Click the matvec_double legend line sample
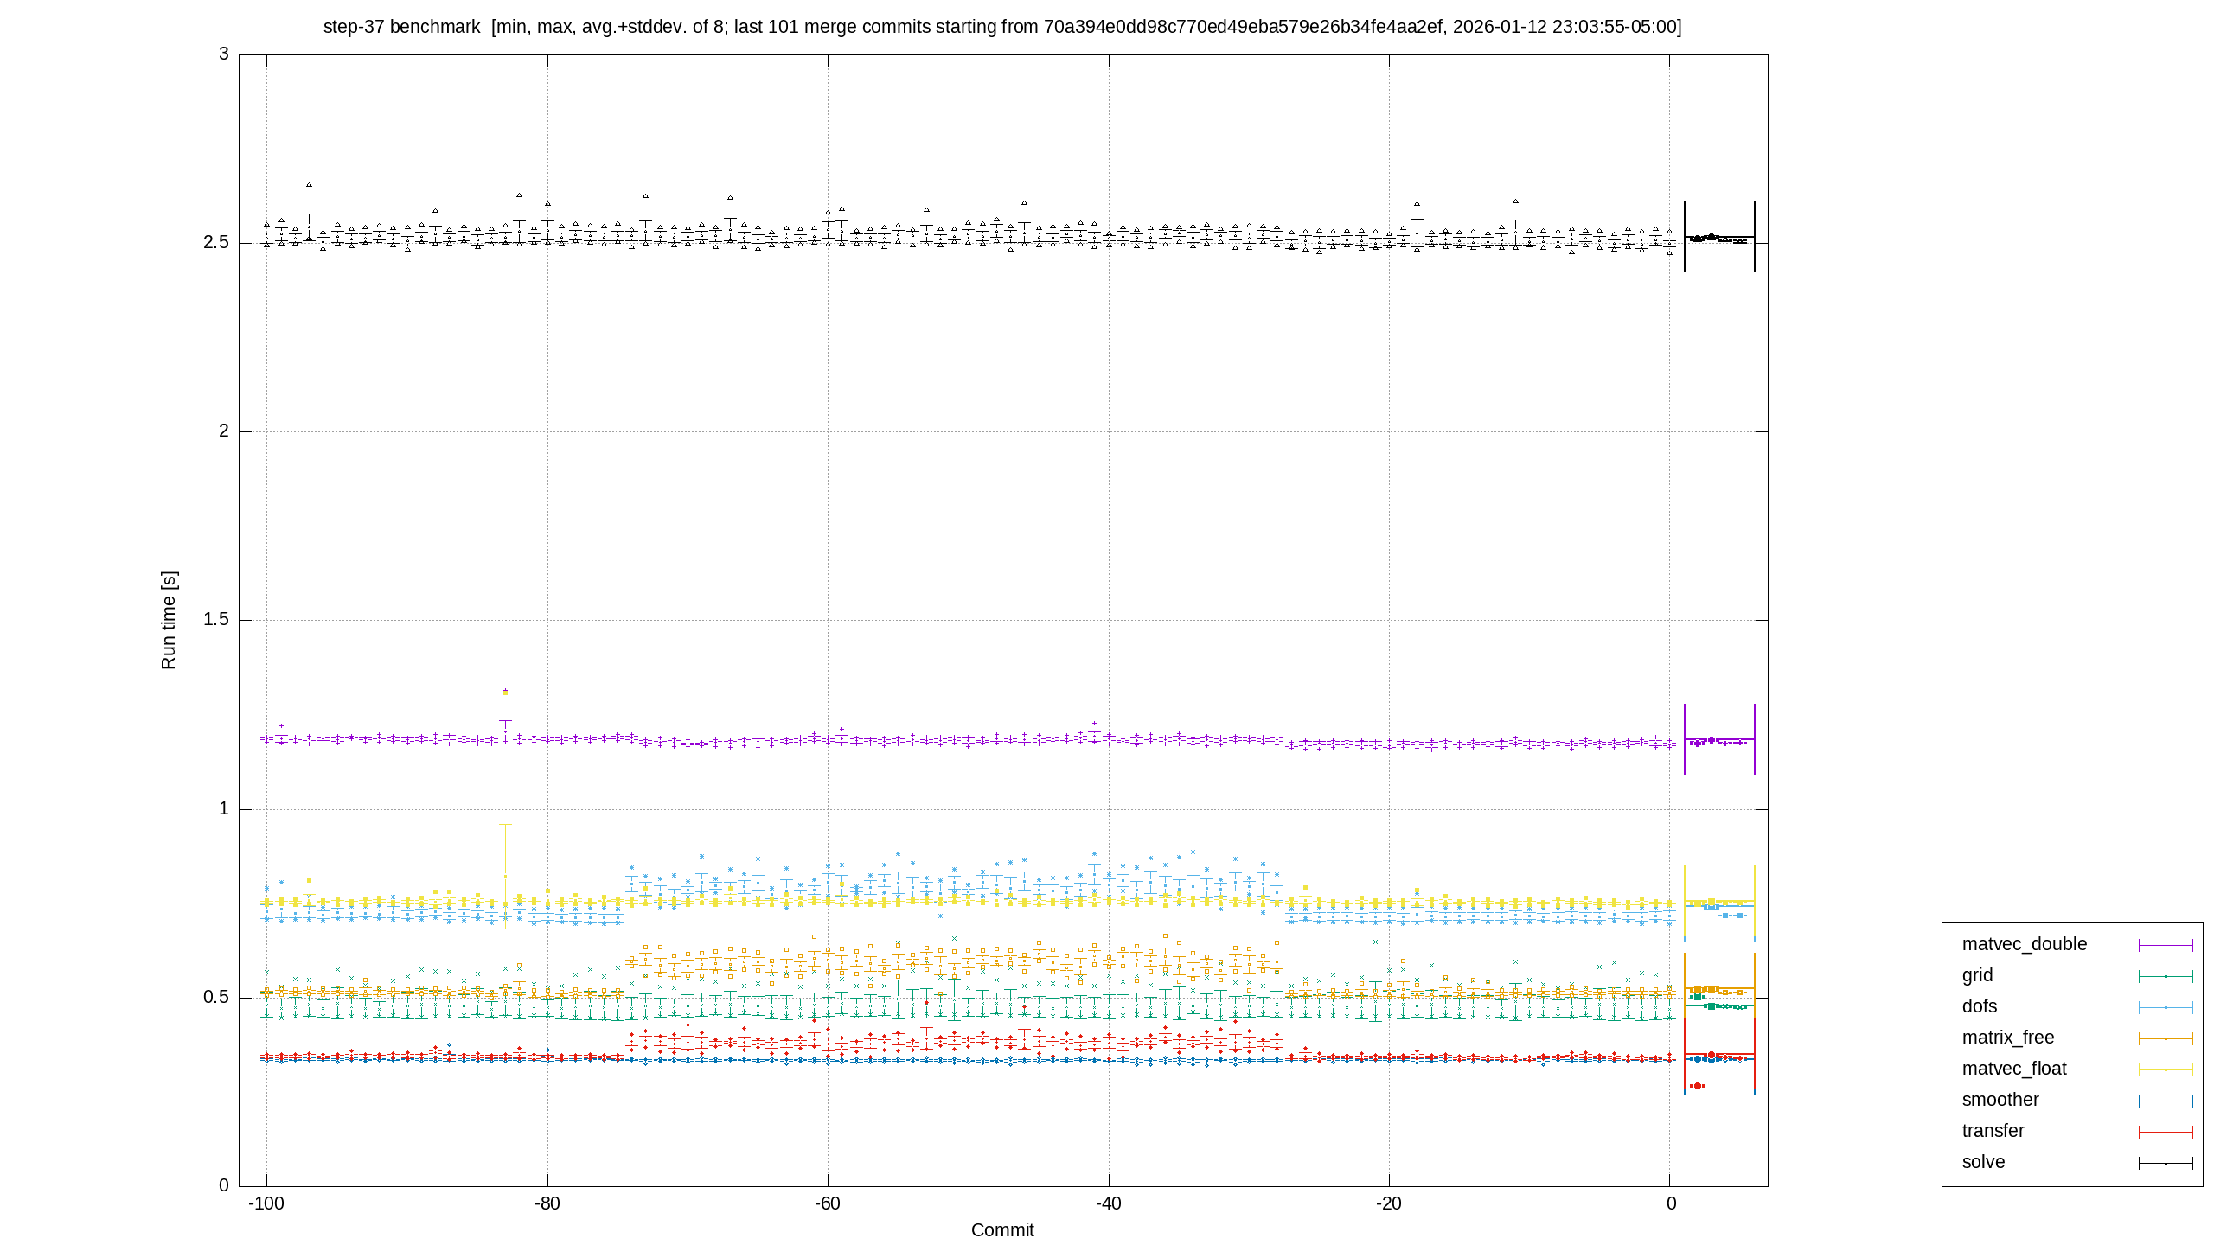The width and height of the screenshot is (2214, 1245). pos(2166,945)
